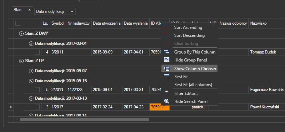285x132 pixels.
Task: Check the row checkbox for 1/2017
Action: 37,107
